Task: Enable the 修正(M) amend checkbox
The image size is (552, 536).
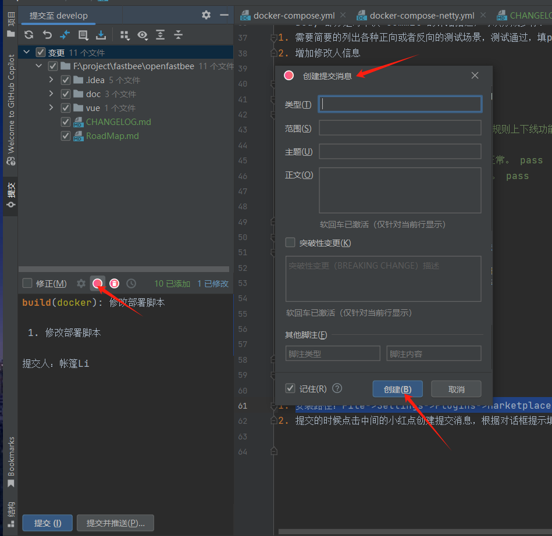Action: (x=27, y=283)
